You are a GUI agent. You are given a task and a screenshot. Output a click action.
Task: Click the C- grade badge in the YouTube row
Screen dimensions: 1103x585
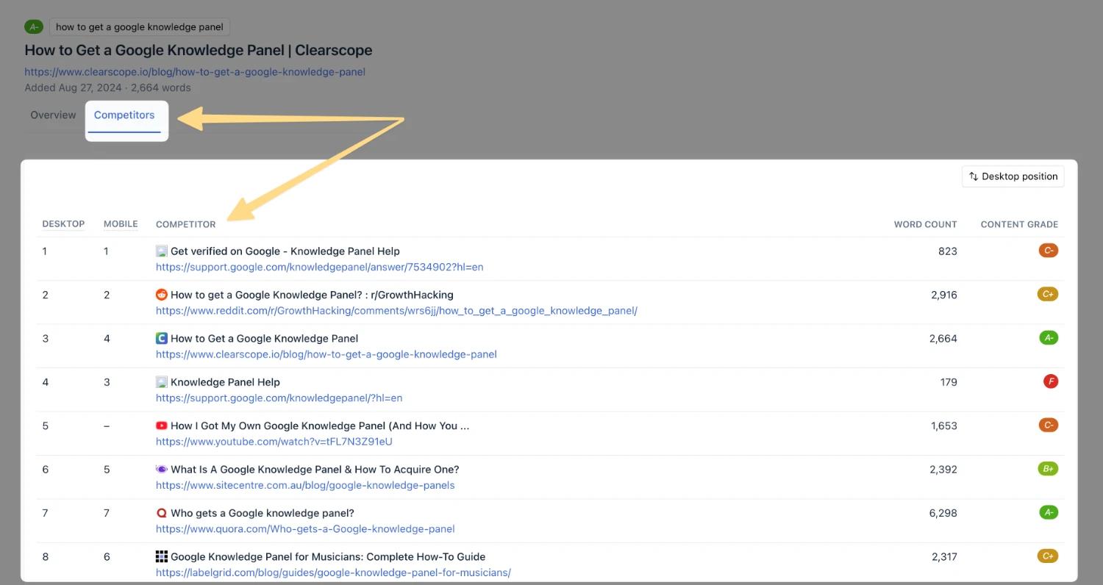(1048, 425)
